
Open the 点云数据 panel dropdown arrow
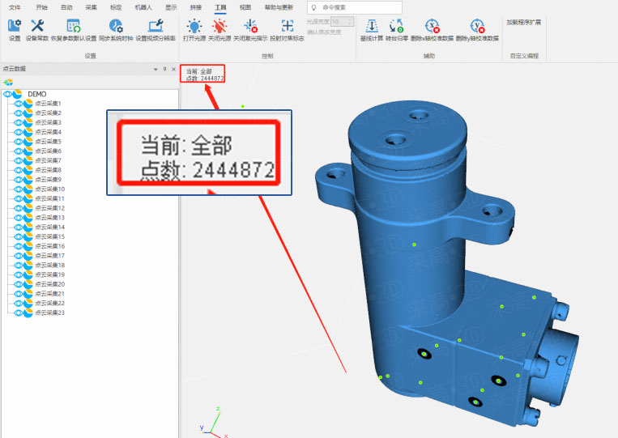pyautogui.click(x=156, y=70)
